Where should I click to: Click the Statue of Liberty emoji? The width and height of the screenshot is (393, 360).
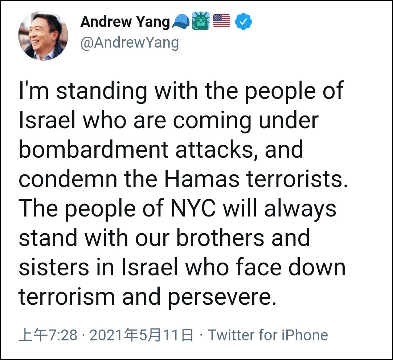201,22
